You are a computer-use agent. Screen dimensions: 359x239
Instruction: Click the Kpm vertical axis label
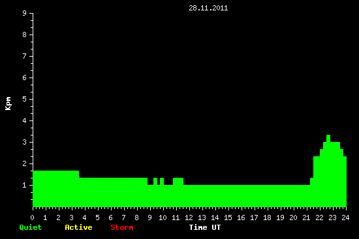[x=8, y=104]
